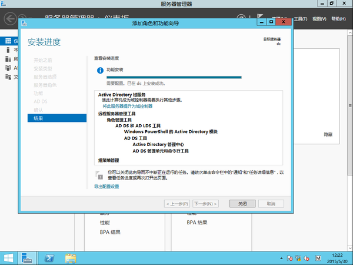Screen dimensions: 353x265
Task: Click the right BPA 结果 entry in the dashboard
Action: click(x=197, y=223)
